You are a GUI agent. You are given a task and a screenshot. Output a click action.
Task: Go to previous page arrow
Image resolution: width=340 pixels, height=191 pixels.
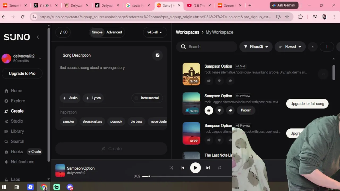click(x=313, y=47)
